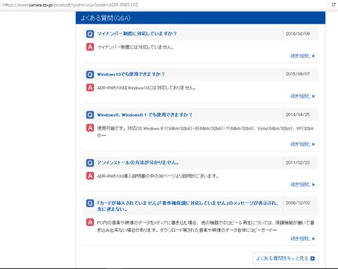Click the answer text about Windows10 not supported
Viewport: 338px width, 269px height.
(147, 88)
